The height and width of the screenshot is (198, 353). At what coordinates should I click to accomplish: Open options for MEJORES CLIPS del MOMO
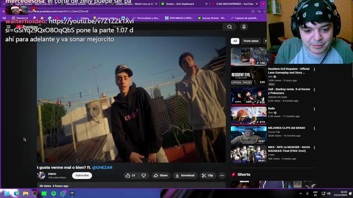click(x=314, y=128)
